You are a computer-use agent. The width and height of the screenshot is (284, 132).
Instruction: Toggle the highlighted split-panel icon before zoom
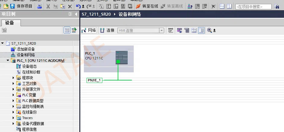pos(201,30)
